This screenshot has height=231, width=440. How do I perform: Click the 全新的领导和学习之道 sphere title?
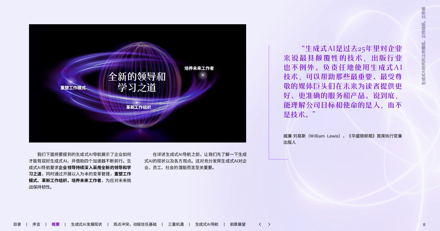(x=137, y=82)
